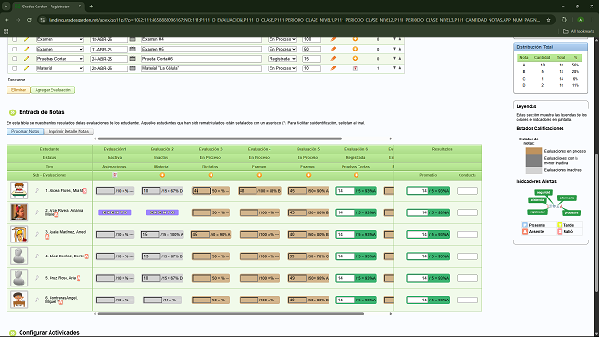Click the orange sub-evaluation icon under Evaluación 4
This screenshot has height=337, width=599.
click(259, 175)
